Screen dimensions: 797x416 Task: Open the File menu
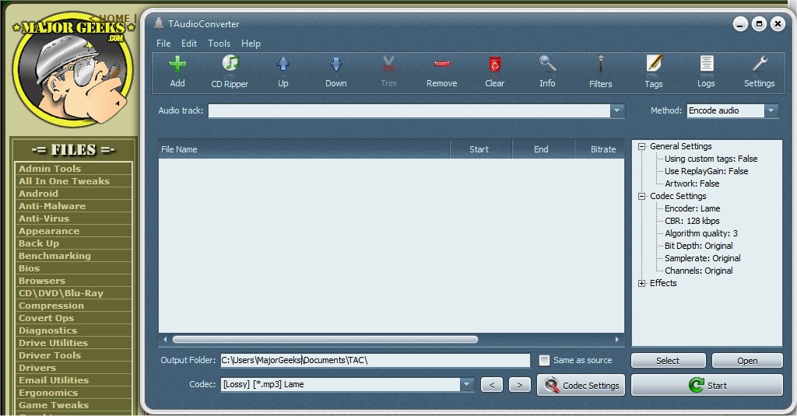pos(163,44)
